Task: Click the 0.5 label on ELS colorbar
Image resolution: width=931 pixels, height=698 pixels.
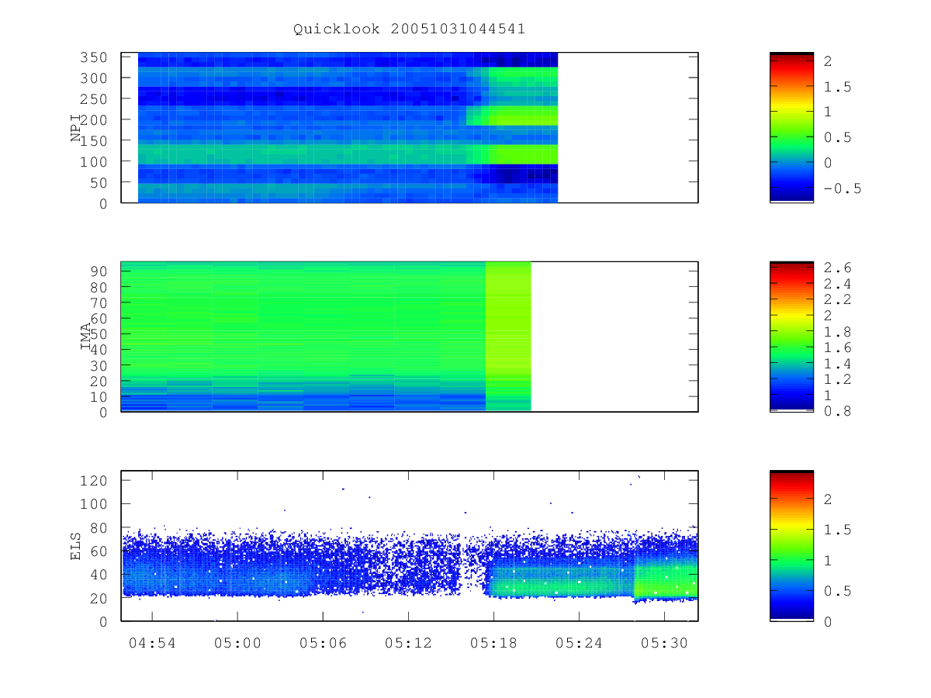Action: pos(839,591)
